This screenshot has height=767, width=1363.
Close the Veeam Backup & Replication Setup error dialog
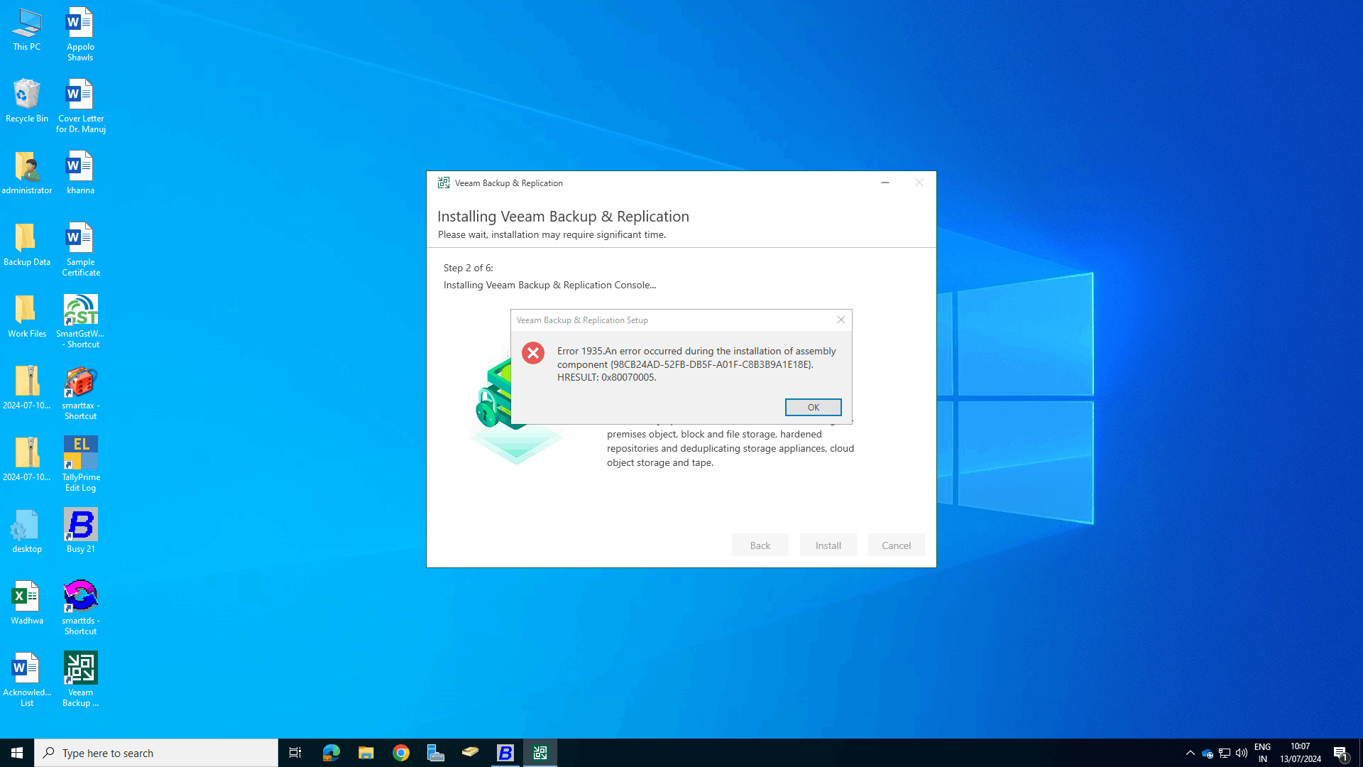click(841, 320)
